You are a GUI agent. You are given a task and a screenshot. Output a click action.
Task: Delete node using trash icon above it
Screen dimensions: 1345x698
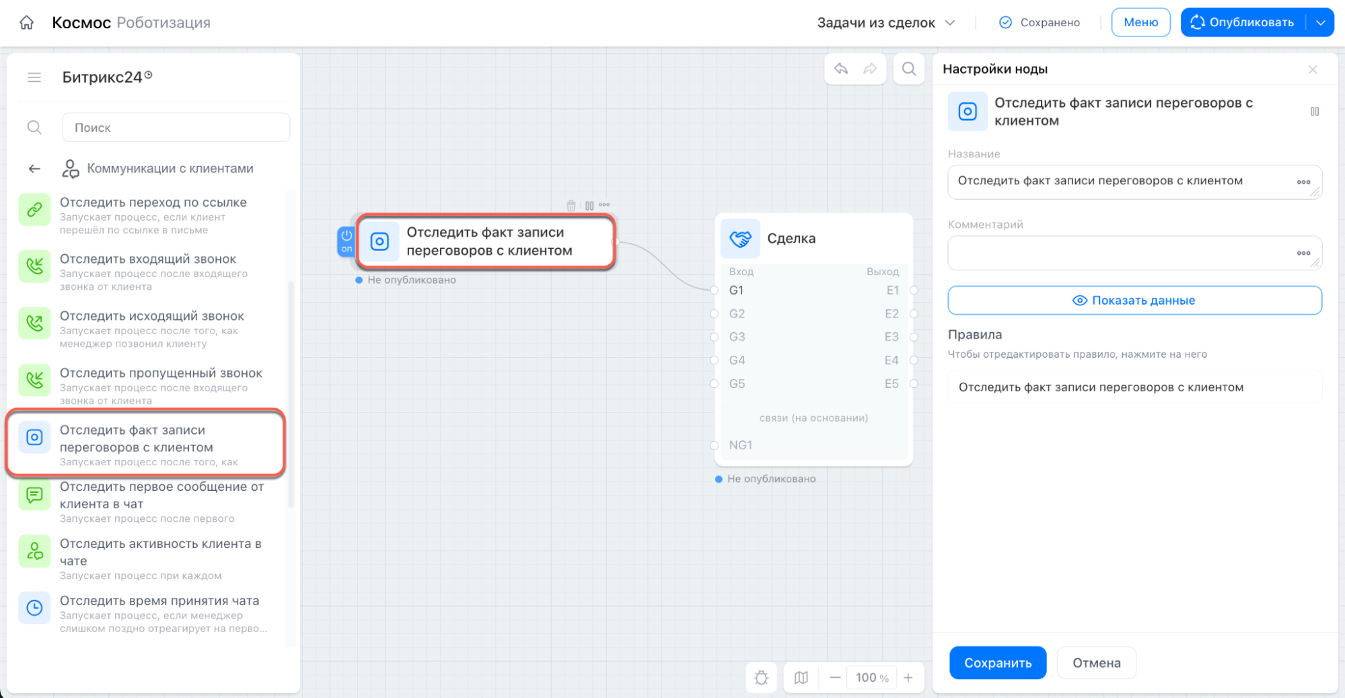pos(571,205)
